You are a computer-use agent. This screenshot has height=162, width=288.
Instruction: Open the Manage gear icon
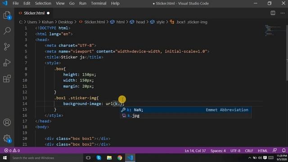click(7, 138)
